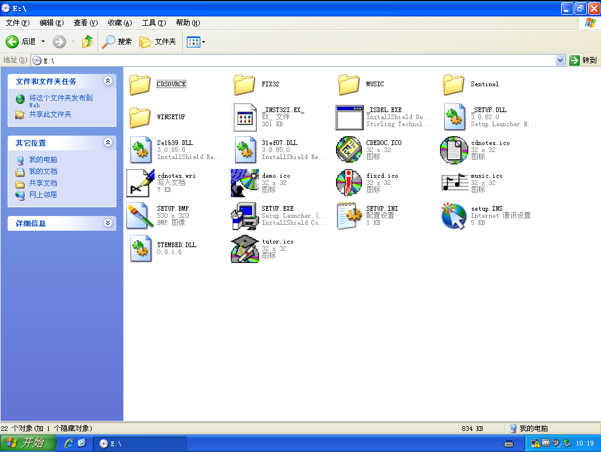
Task: Select the music.ico file icon
Action: pyautogui.click(x=454, y=183)
